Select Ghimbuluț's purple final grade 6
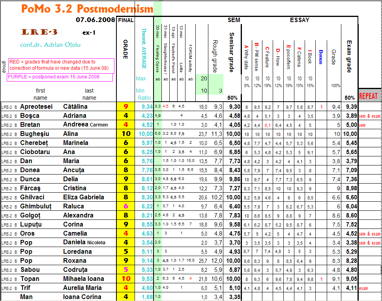Viewport: 382px width, 301px height. (126, 206)
